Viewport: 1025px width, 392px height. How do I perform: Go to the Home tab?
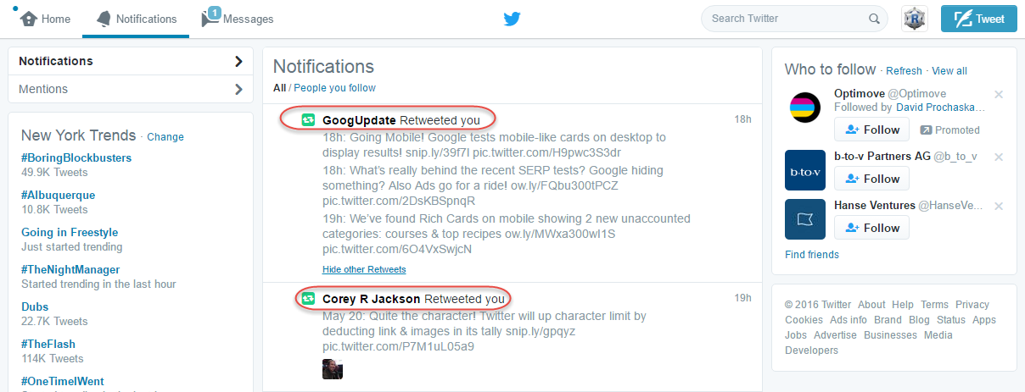click(x=46, y=19)
